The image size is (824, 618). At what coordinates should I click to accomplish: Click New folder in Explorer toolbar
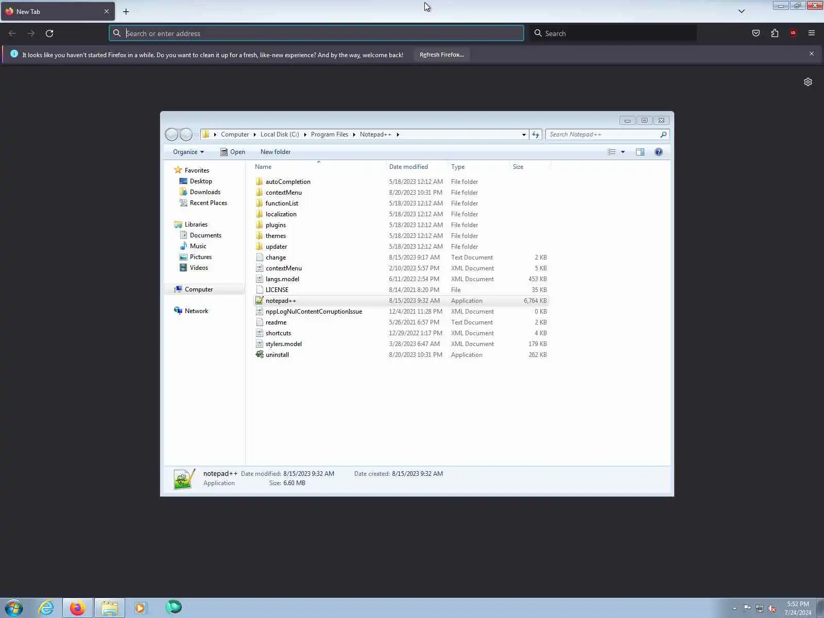(x=276, y=152)
